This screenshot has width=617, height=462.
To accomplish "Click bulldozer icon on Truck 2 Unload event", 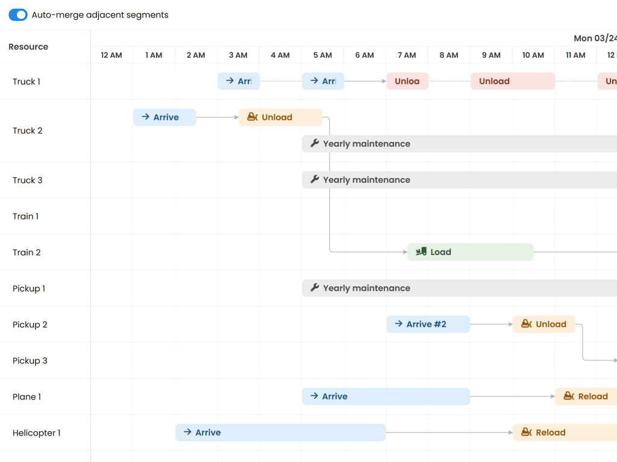I will pos(253,117).
